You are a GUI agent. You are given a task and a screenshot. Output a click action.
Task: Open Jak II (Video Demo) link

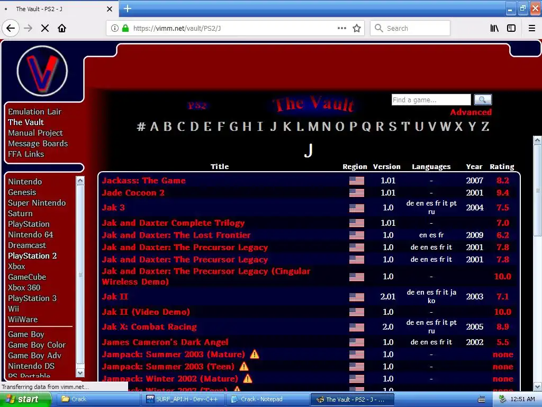pyautogui.click(x=146, y=312)
